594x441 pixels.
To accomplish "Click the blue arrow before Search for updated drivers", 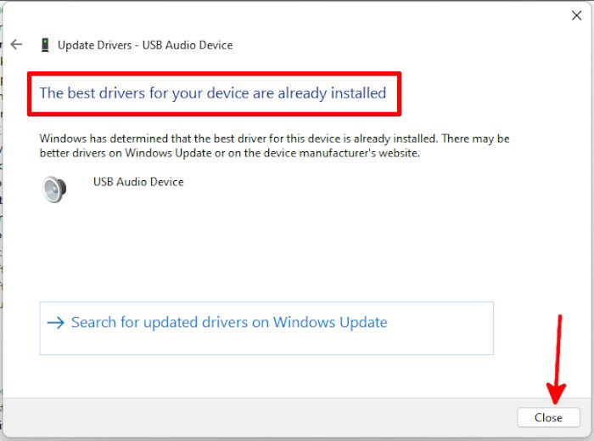I will [x=56, y=323].
